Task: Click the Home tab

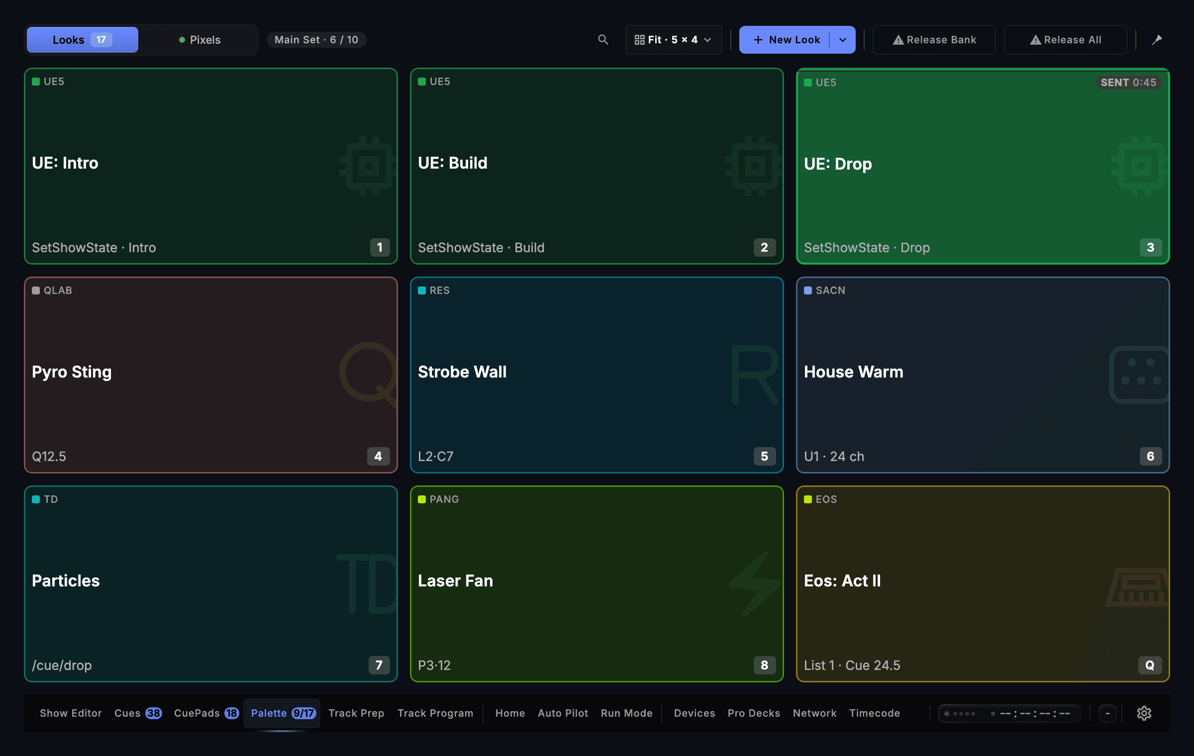Action: [510, 713]
